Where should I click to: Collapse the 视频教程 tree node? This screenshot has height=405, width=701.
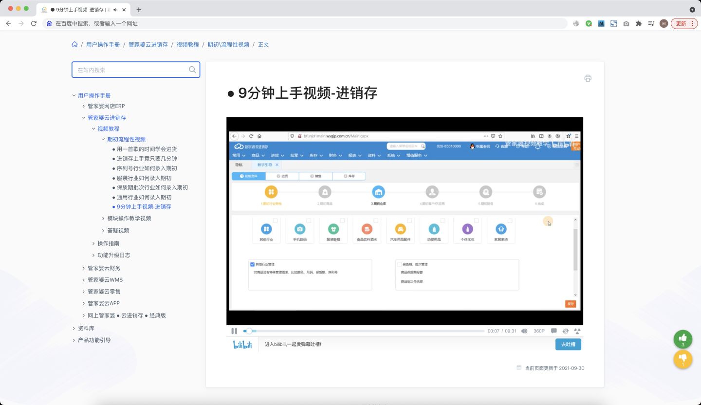point(93,129)
